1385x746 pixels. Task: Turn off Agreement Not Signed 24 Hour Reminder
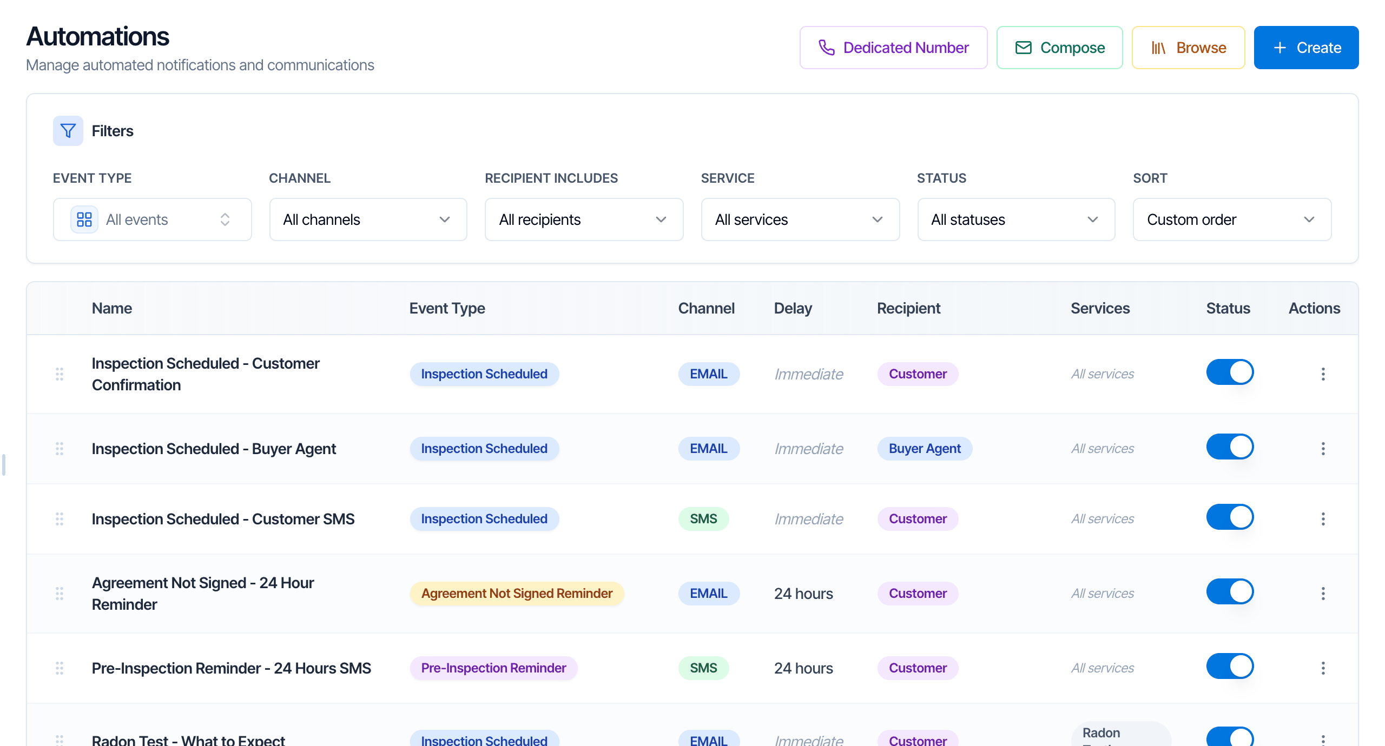(1230, 591)
